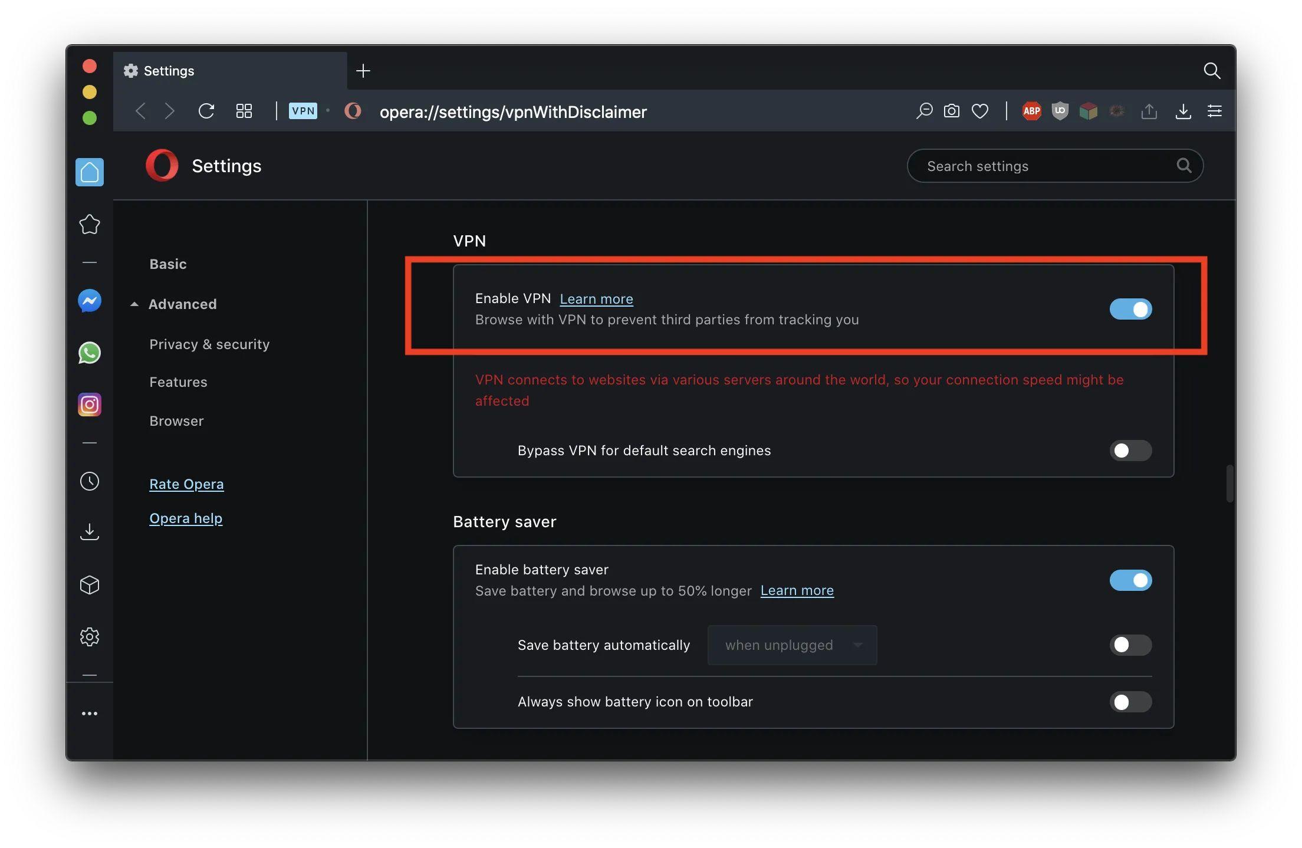Open a new tab with plus button

click(363, 71)
